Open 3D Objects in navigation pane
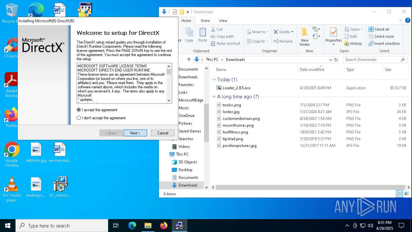Image resolution: width=412 pixels, height=232 pixels. point(187,162)
